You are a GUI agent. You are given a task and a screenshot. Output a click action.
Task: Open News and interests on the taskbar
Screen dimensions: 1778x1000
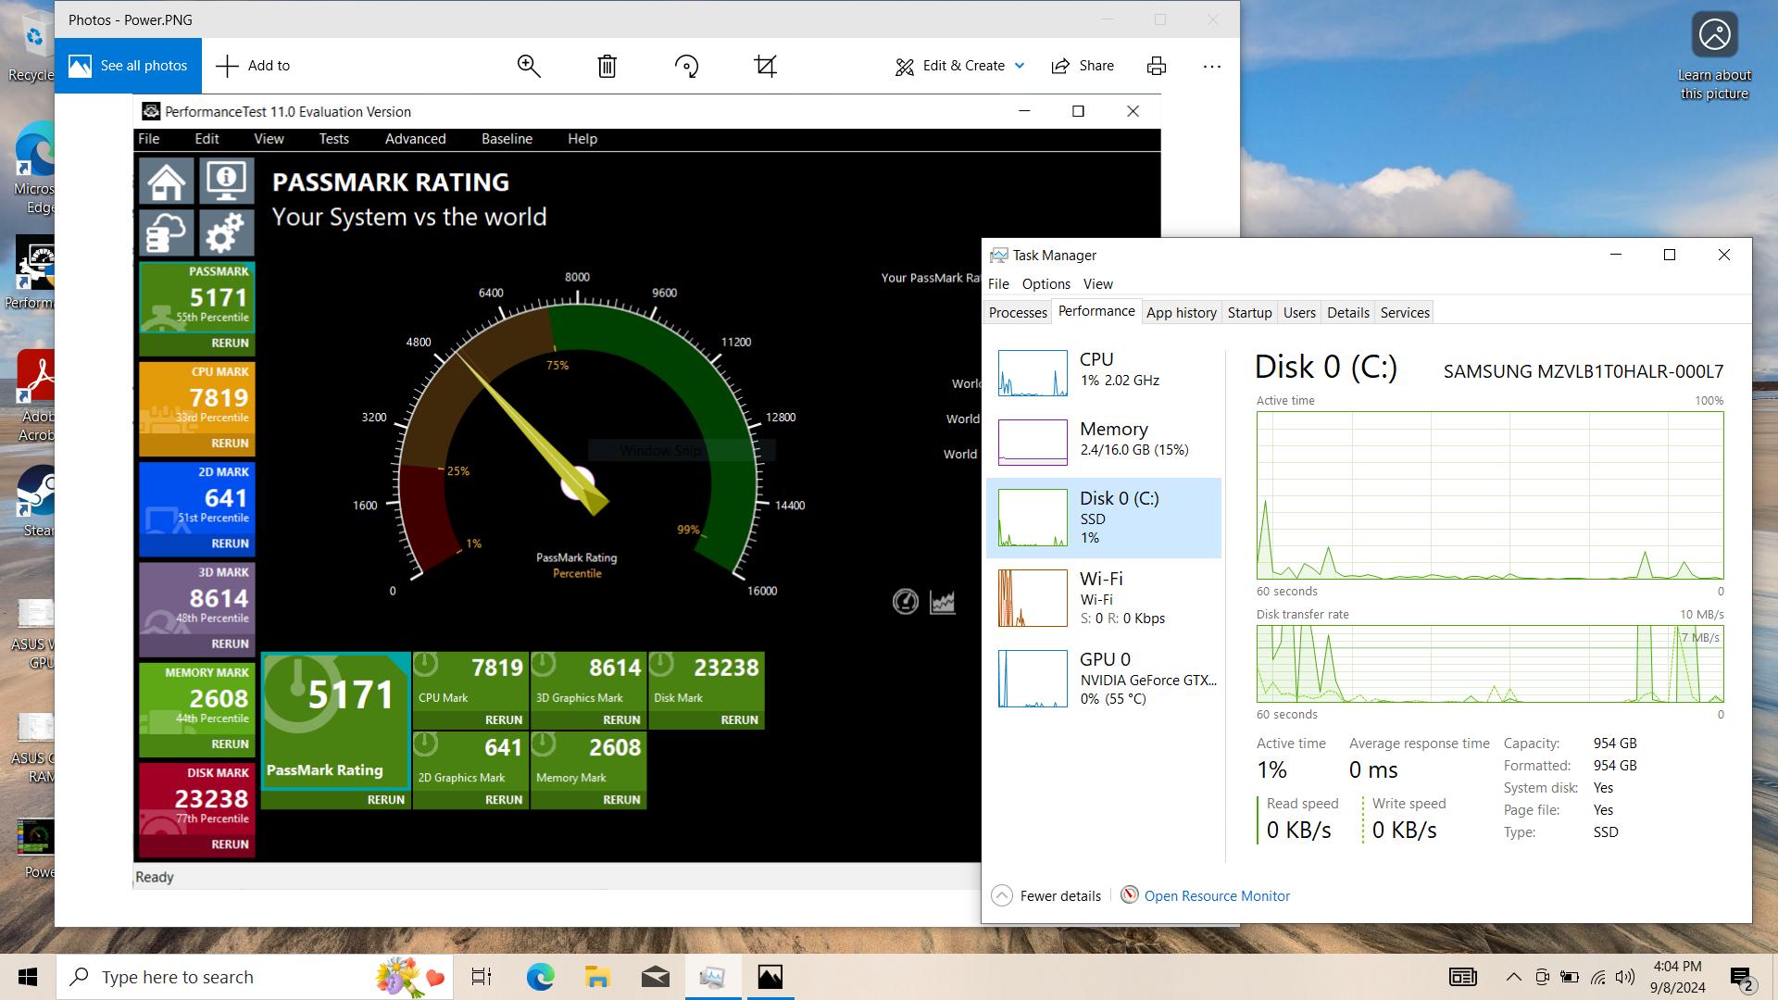coord(1463,977)
